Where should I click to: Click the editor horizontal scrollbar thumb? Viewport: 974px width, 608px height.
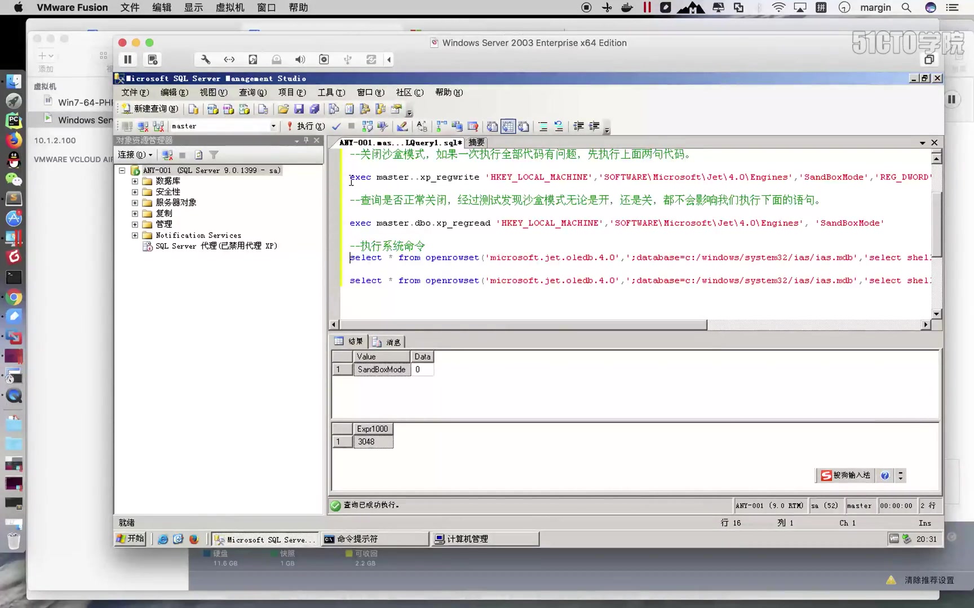click(x=524, y=325)
